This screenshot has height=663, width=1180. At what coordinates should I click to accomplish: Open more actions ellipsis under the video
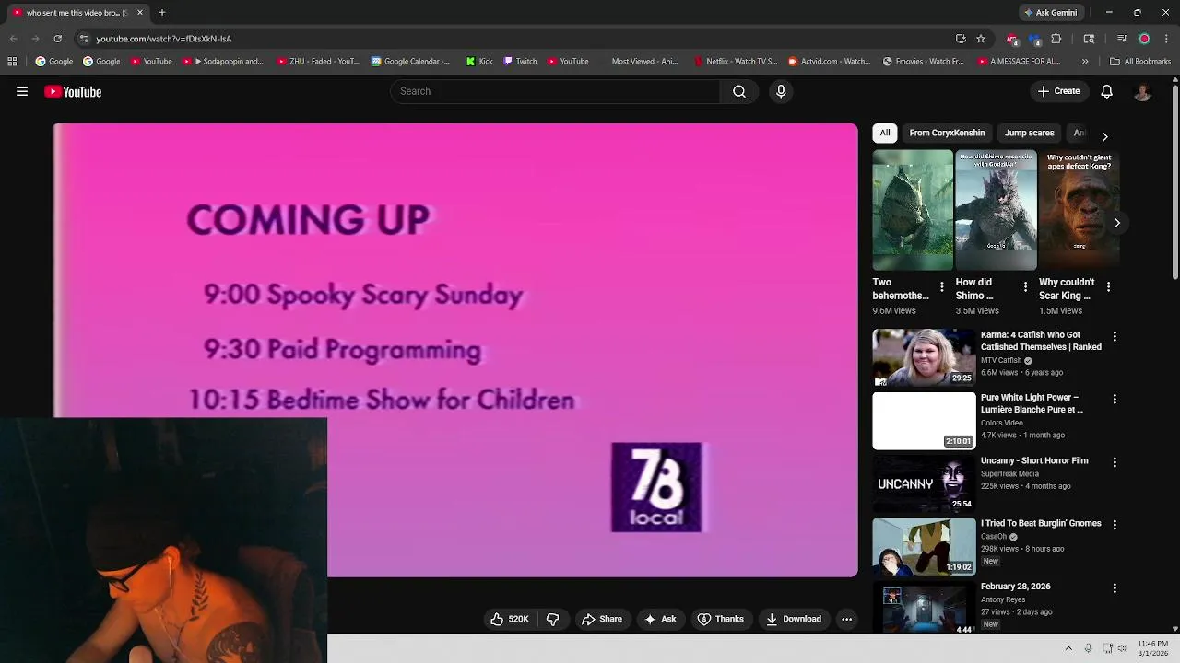point(846,619)
